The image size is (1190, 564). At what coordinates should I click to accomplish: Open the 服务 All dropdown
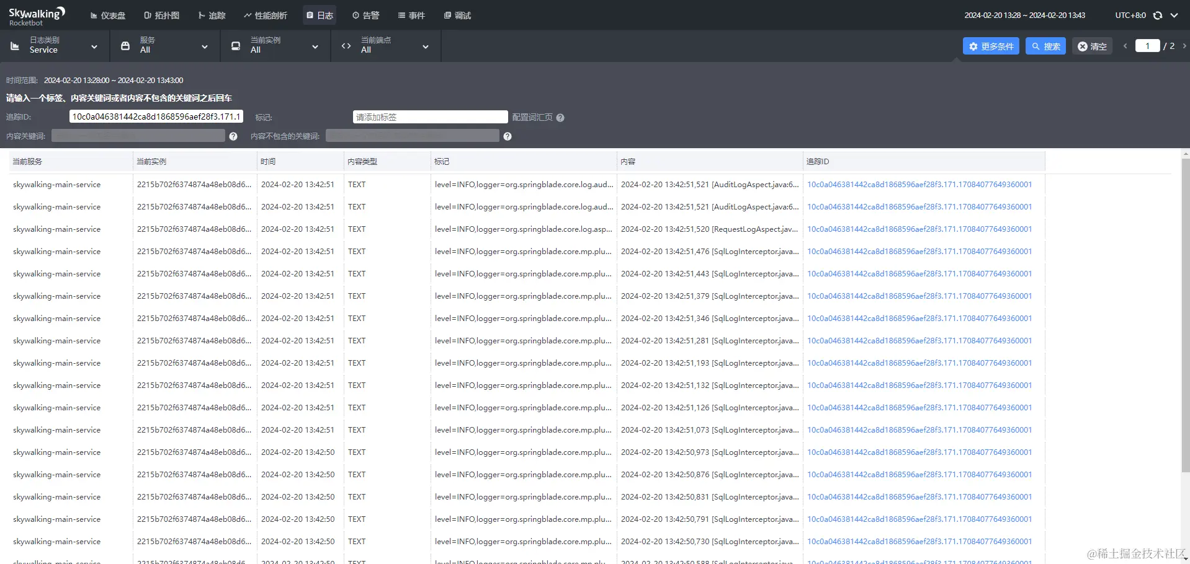[x=165, y=46]
